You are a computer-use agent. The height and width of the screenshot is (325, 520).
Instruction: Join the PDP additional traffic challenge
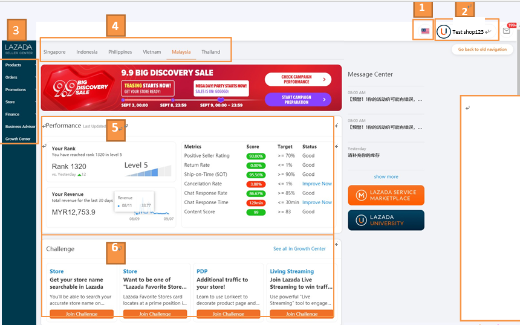(x=228, y=314)
